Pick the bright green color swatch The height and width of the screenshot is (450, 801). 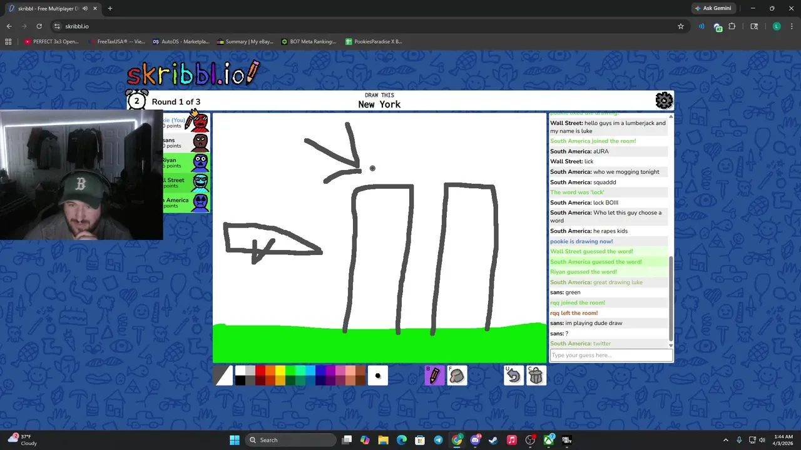tap(290, 371)
